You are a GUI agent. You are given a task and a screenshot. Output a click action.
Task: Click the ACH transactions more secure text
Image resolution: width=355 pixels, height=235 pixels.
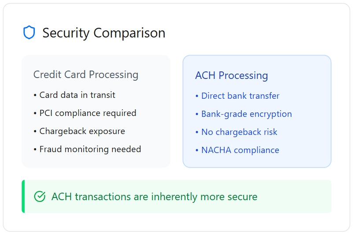pyautogui.click(x=154, y=197)
